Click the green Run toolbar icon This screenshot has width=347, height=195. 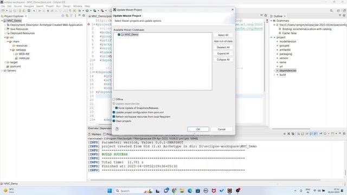tap(87, 11)
